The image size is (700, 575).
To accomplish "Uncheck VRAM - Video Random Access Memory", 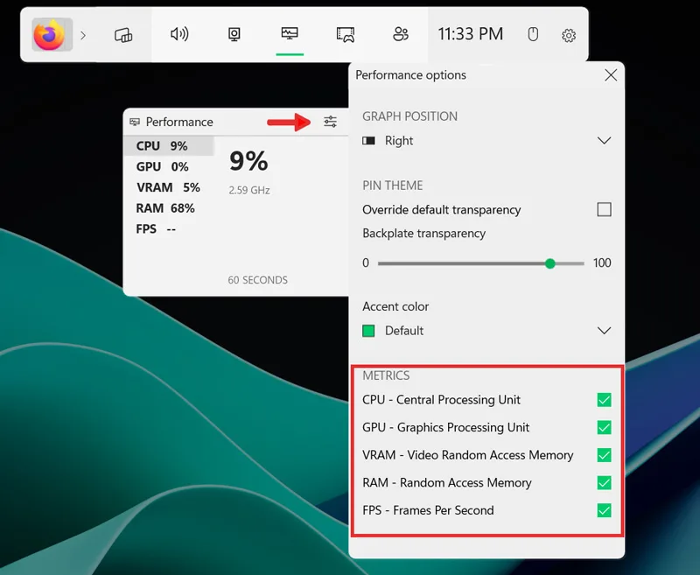I will tap(604, 455).
